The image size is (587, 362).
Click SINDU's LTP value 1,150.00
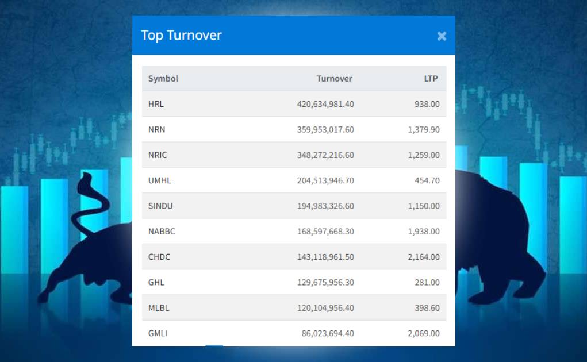424,206
